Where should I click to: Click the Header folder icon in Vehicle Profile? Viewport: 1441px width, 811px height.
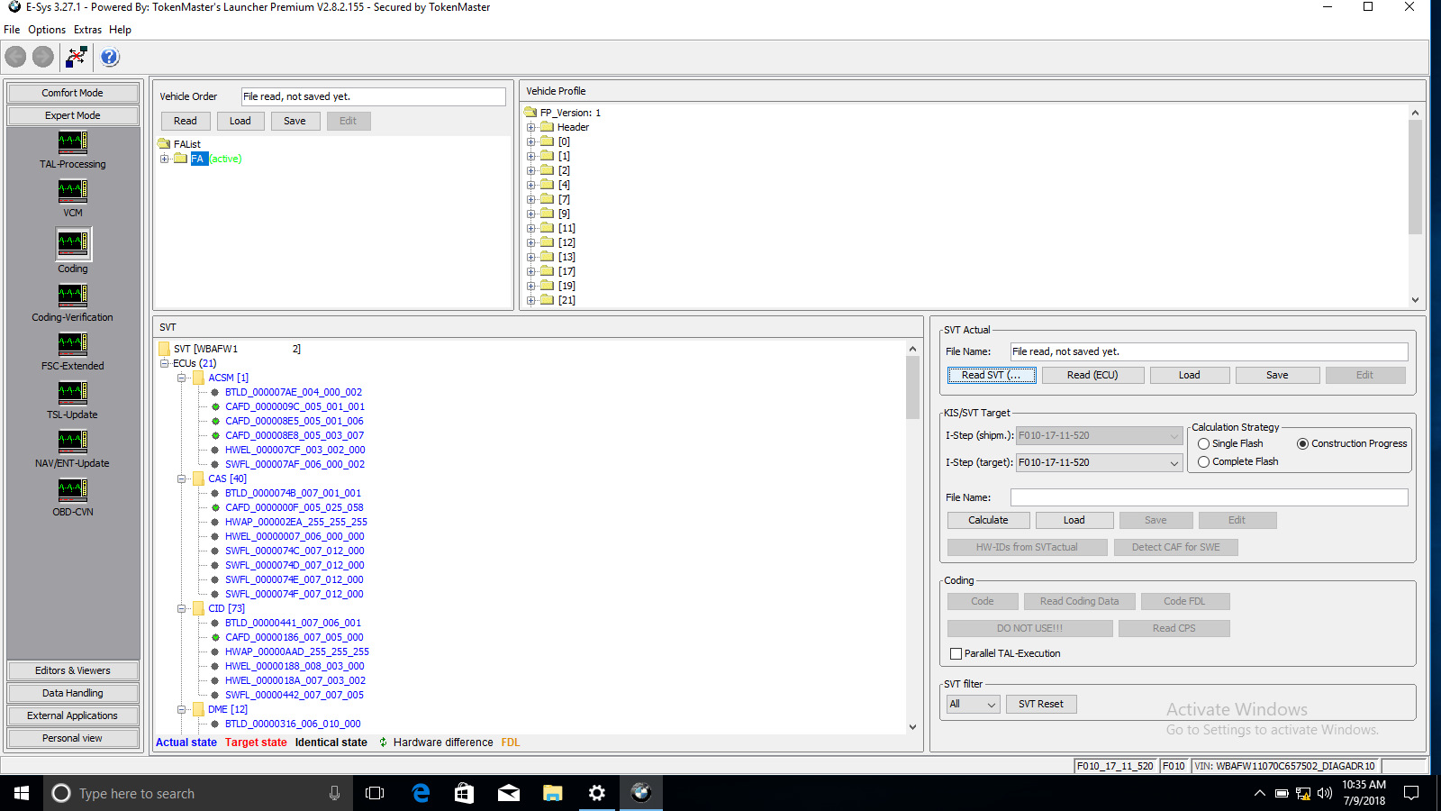click(x=547, y=127)
